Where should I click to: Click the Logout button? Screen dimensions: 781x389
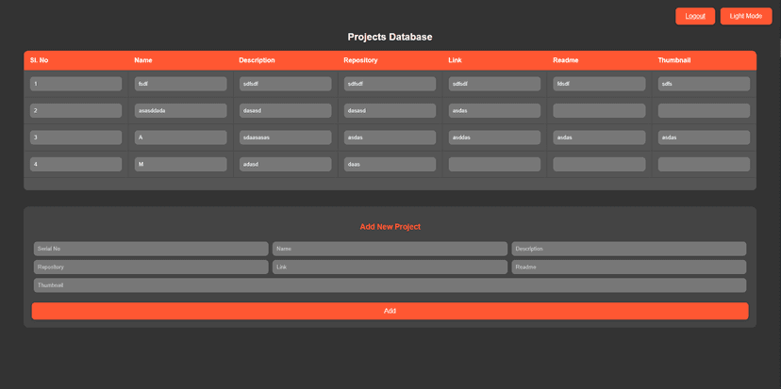pyautogui.click(x=695, y=16)
